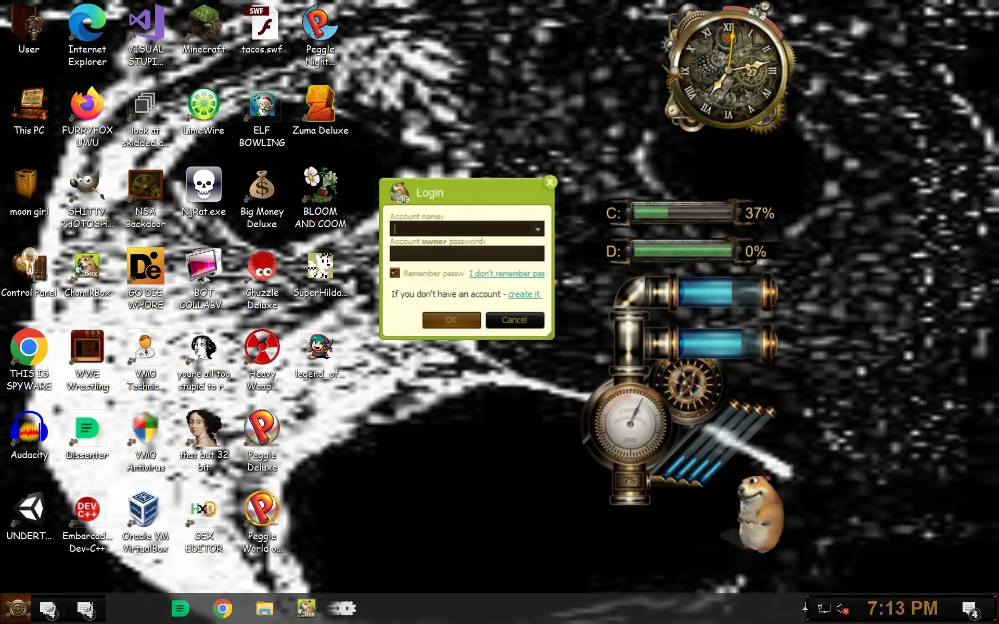Open the LimeWire desktop icon
The width and height of the screenshot is (999, 624).
[203, 106]
